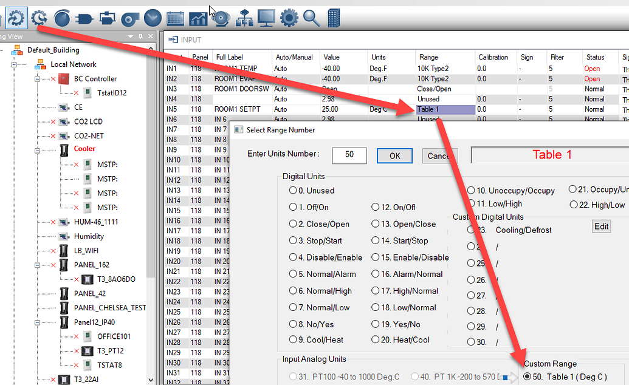629x385 pixels.
Task: Select radio button 50 Table 1 Deg C
Action: [528, 376]
